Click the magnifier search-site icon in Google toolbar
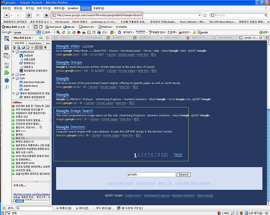This screenshot has width=270, height=215. [58, 32]
